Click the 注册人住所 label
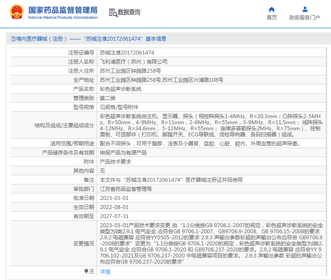Viewport: 331px width, 280px height. click(x=81, y=71)
